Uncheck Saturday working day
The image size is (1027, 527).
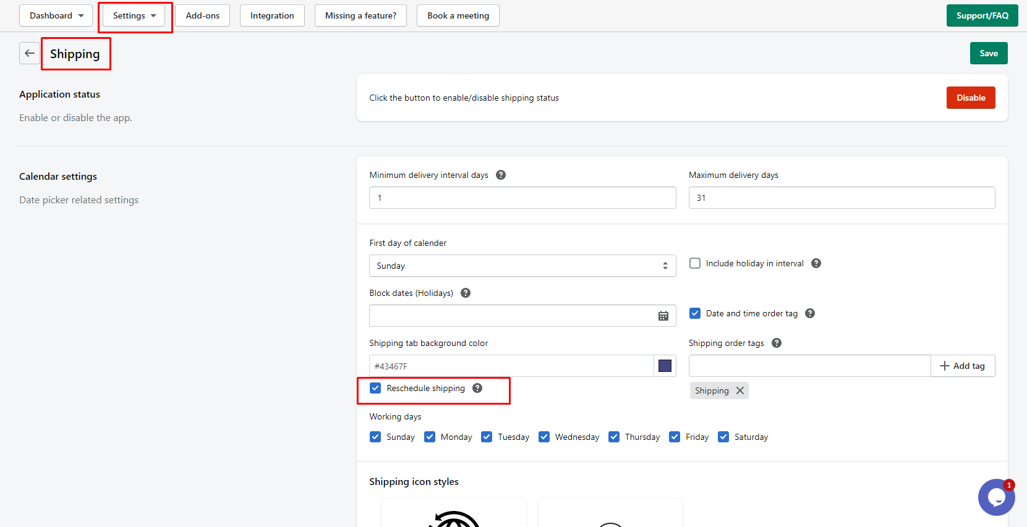coord(723,437)
